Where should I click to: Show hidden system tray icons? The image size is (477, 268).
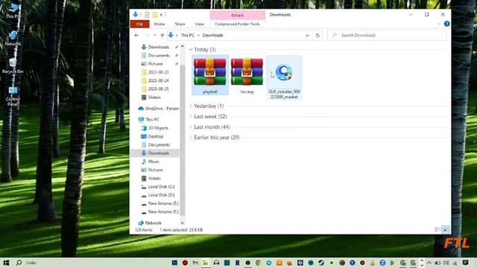pyautogui.click(x=429, y=263)
